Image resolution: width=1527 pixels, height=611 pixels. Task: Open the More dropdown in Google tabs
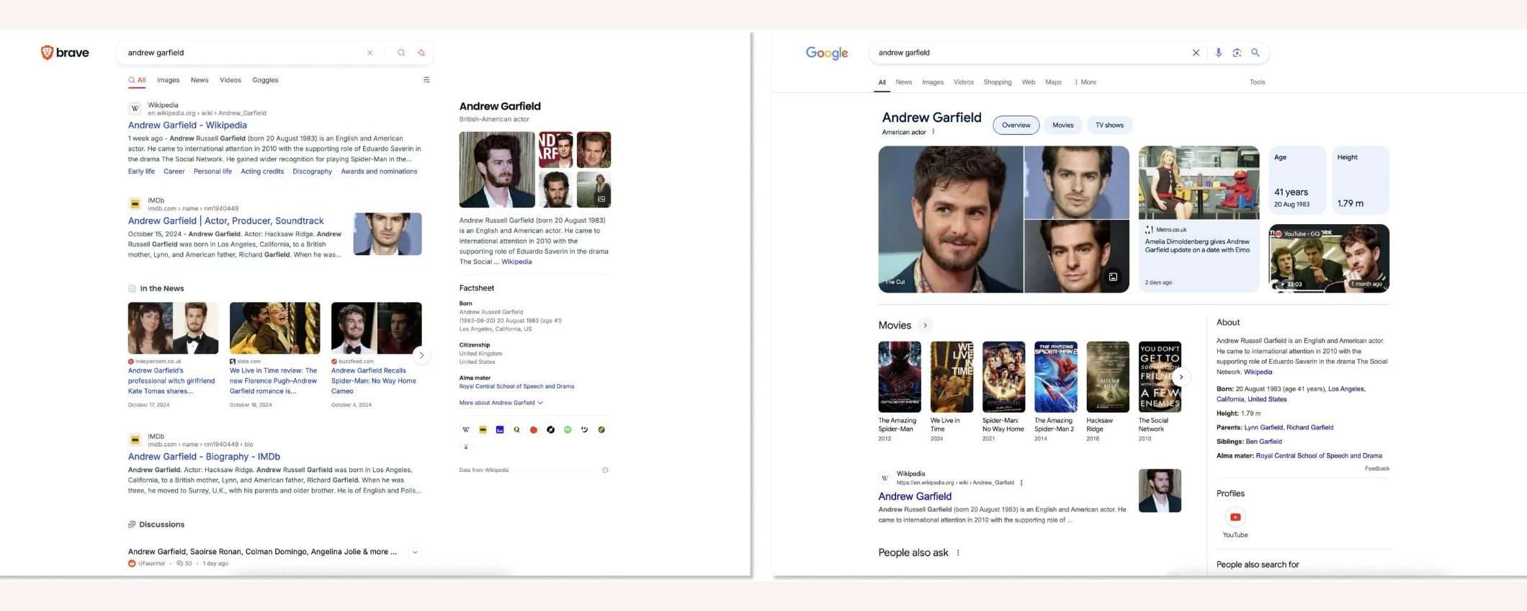[1085, 82]
